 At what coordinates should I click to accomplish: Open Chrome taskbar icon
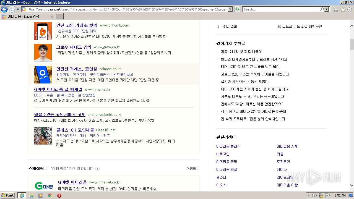(50, 195)
